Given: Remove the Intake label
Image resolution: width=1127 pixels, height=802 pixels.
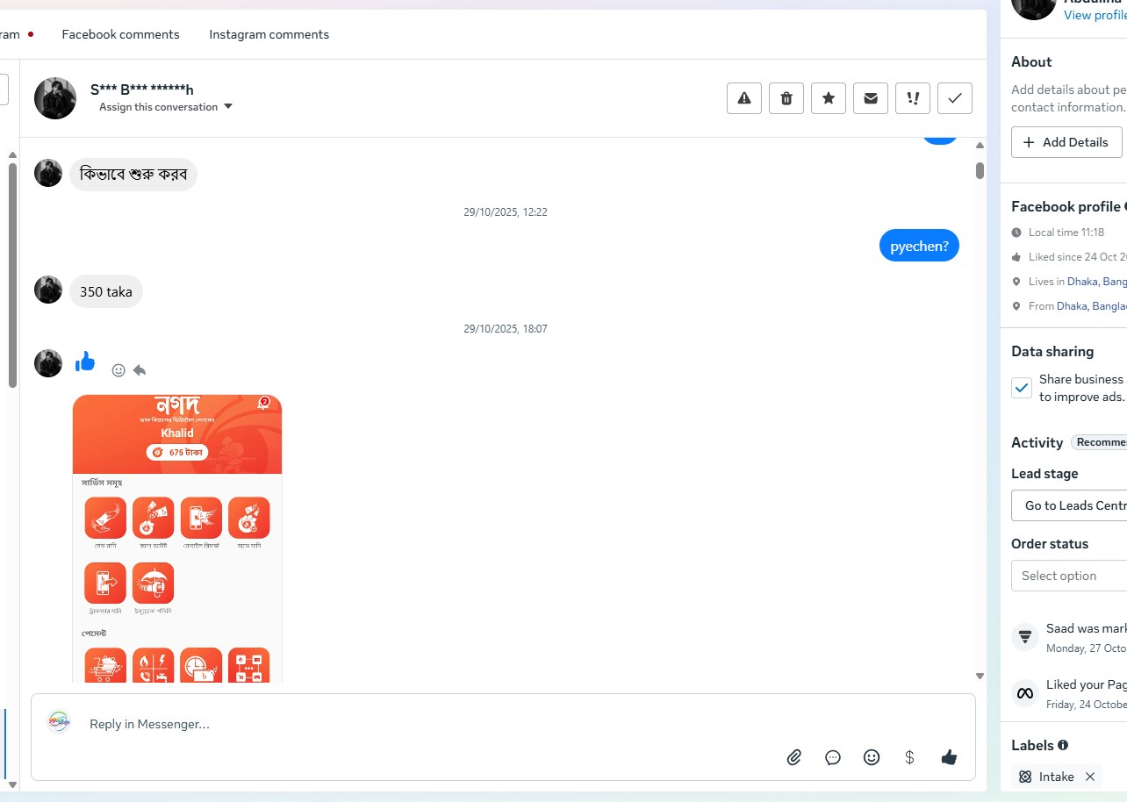Looking at the screenshot, I should click(1090, 777).
